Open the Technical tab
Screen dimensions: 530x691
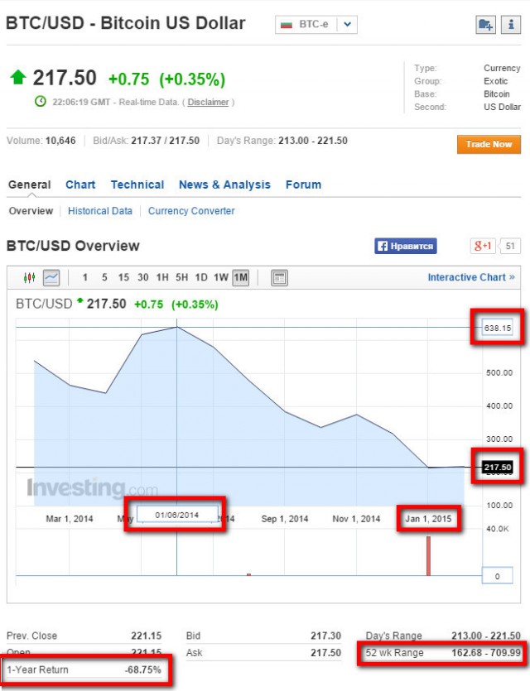click(137, 185)
